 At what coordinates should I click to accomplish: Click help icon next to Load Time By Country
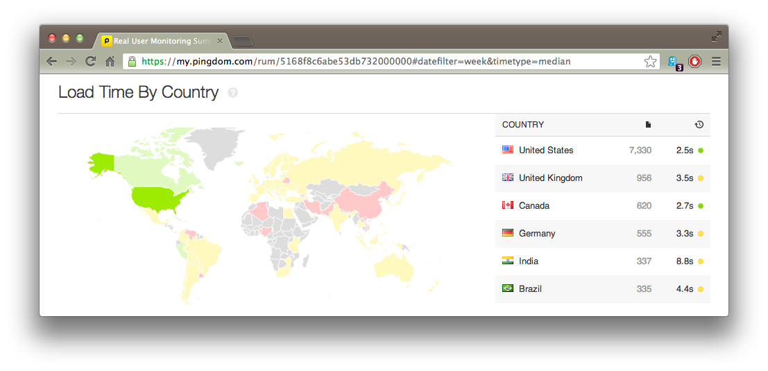tap(232, 92)
